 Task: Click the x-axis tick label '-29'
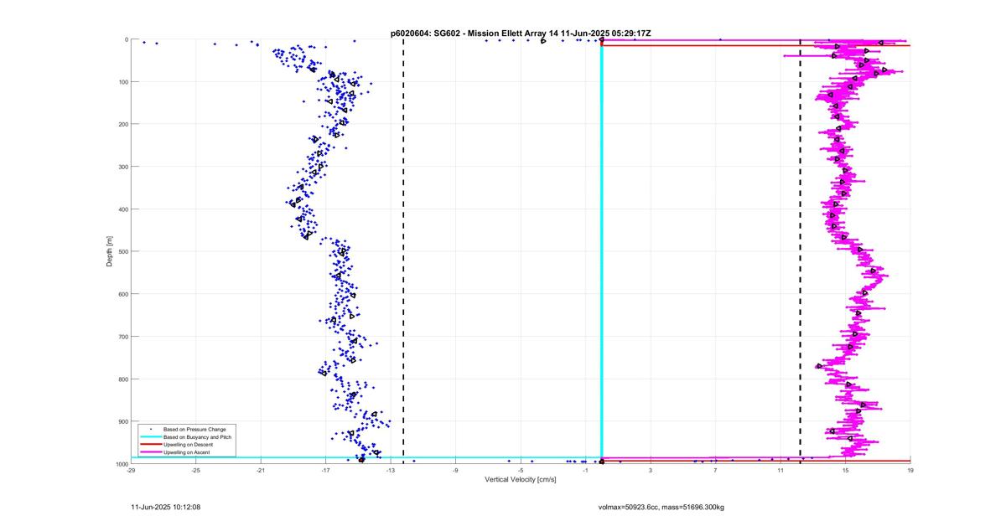[x=131, y=470]
